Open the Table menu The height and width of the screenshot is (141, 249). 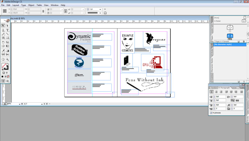tap(39, 5)
